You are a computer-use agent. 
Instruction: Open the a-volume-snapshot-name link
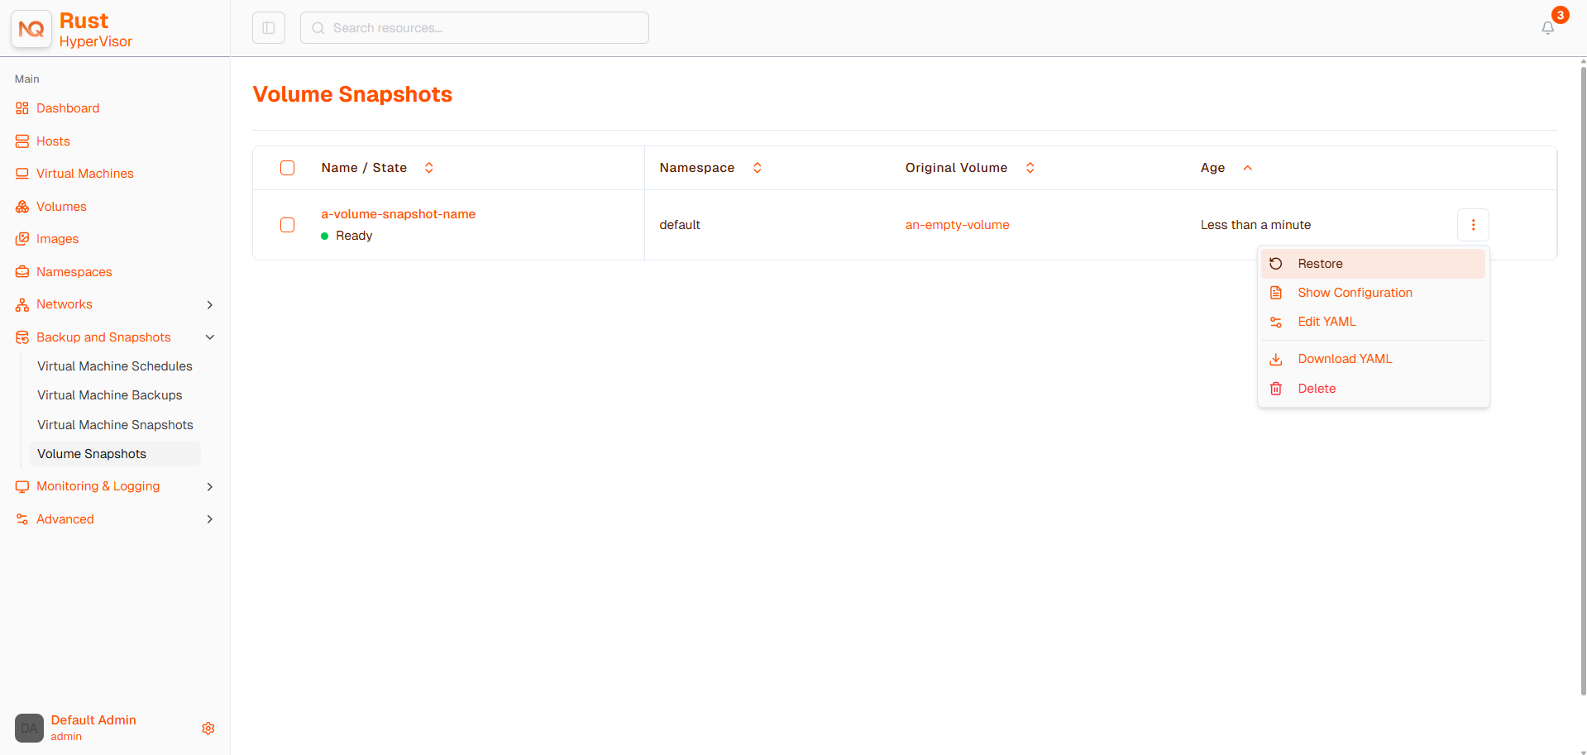(x=398, y=214)
